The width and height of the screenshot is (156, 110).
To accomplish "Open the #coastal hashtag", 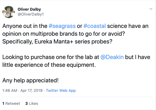I will pyautogui.click(x=95, y=26).
